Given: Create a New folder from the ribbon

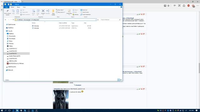Looking at the screenshot, I should click(53, 12).
